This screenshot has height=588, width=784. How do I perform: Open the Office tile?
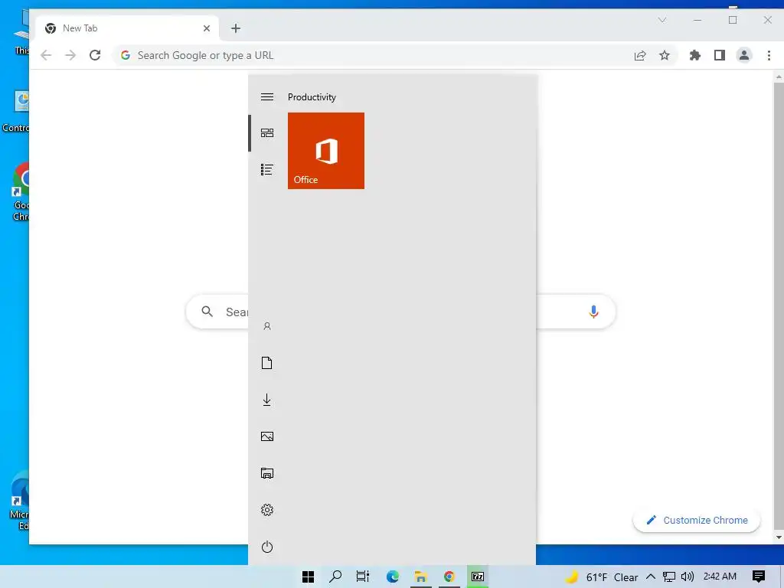[326, 151]
